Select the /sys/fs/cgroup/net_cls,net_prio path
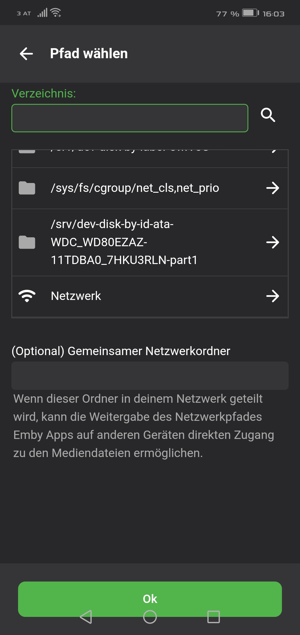 (x=135, y=188)
